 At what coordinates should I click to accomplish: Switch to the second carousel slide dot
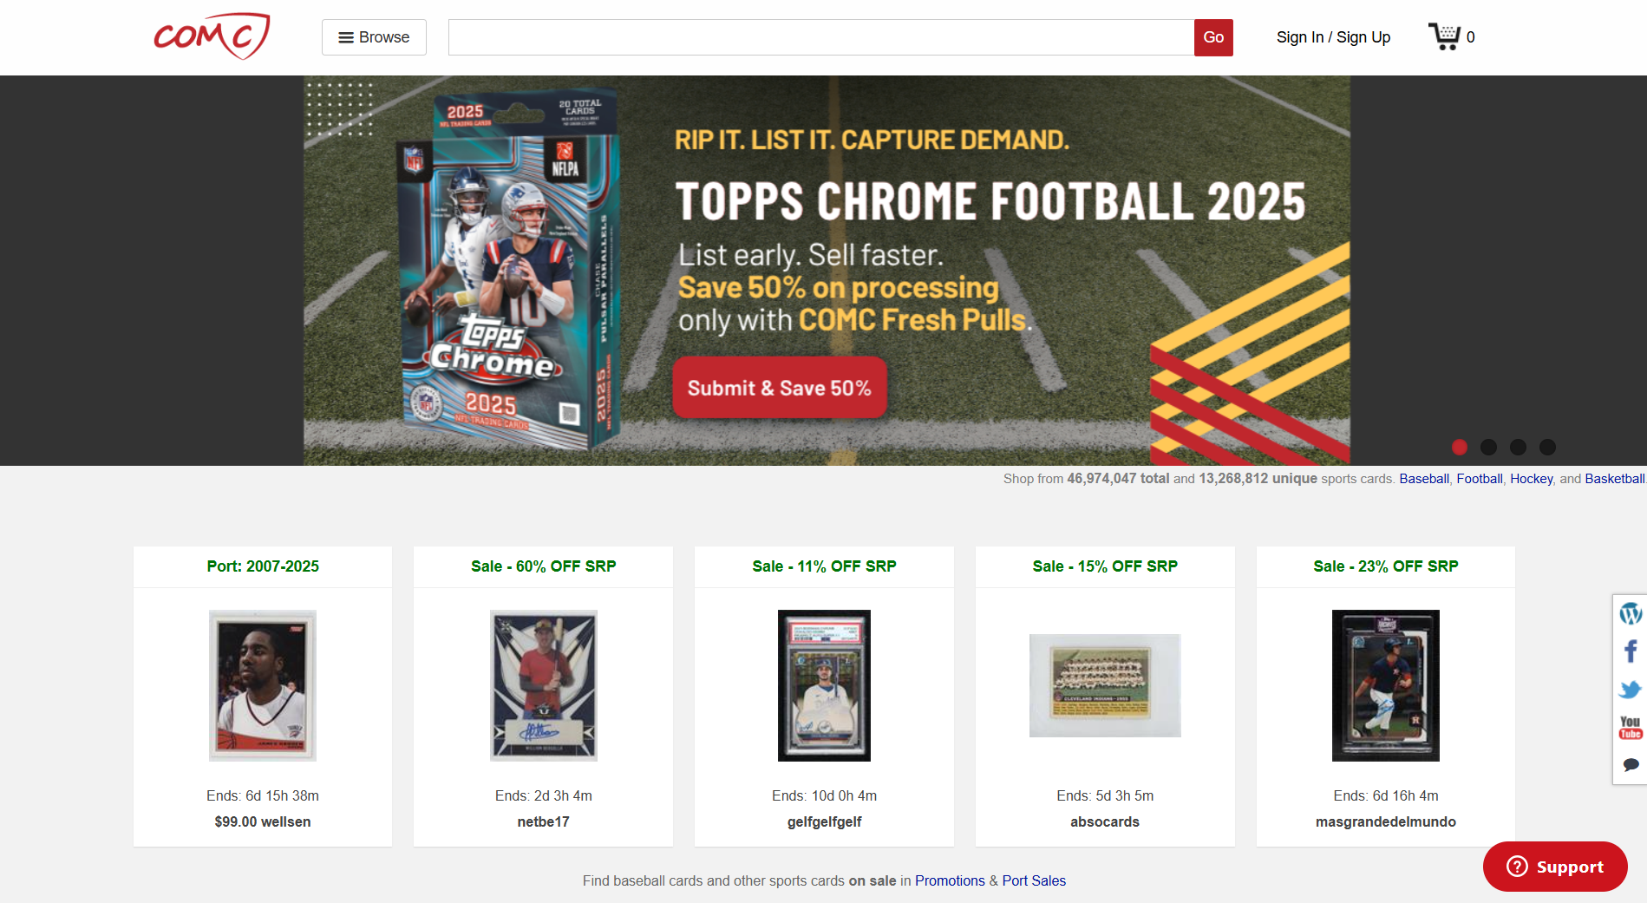point(1488,447)
